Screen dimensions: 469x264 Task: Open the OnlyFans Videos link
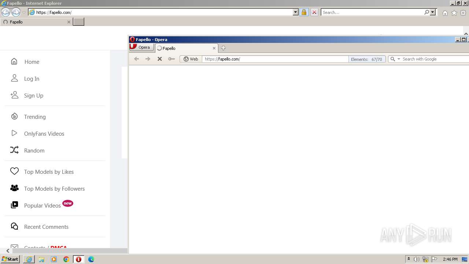point(44,133)
